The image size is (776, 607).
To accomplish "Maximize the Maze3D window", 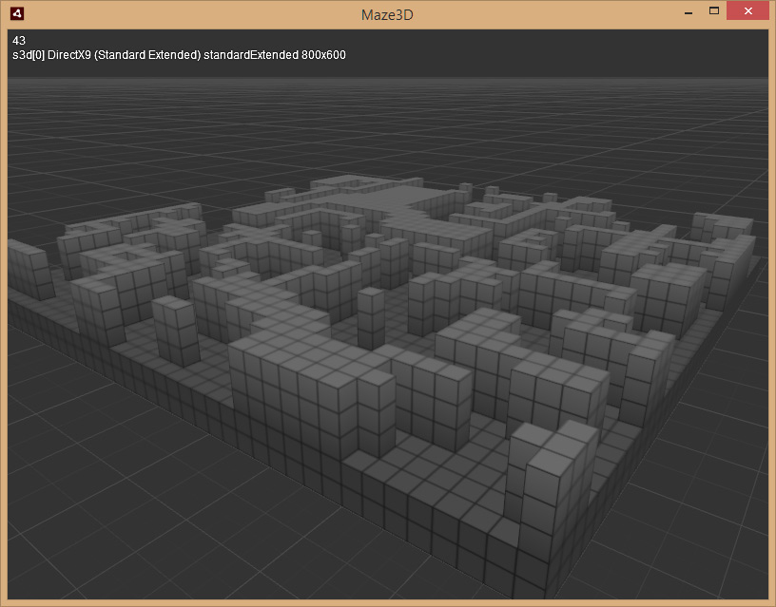I will pos(713,11).
